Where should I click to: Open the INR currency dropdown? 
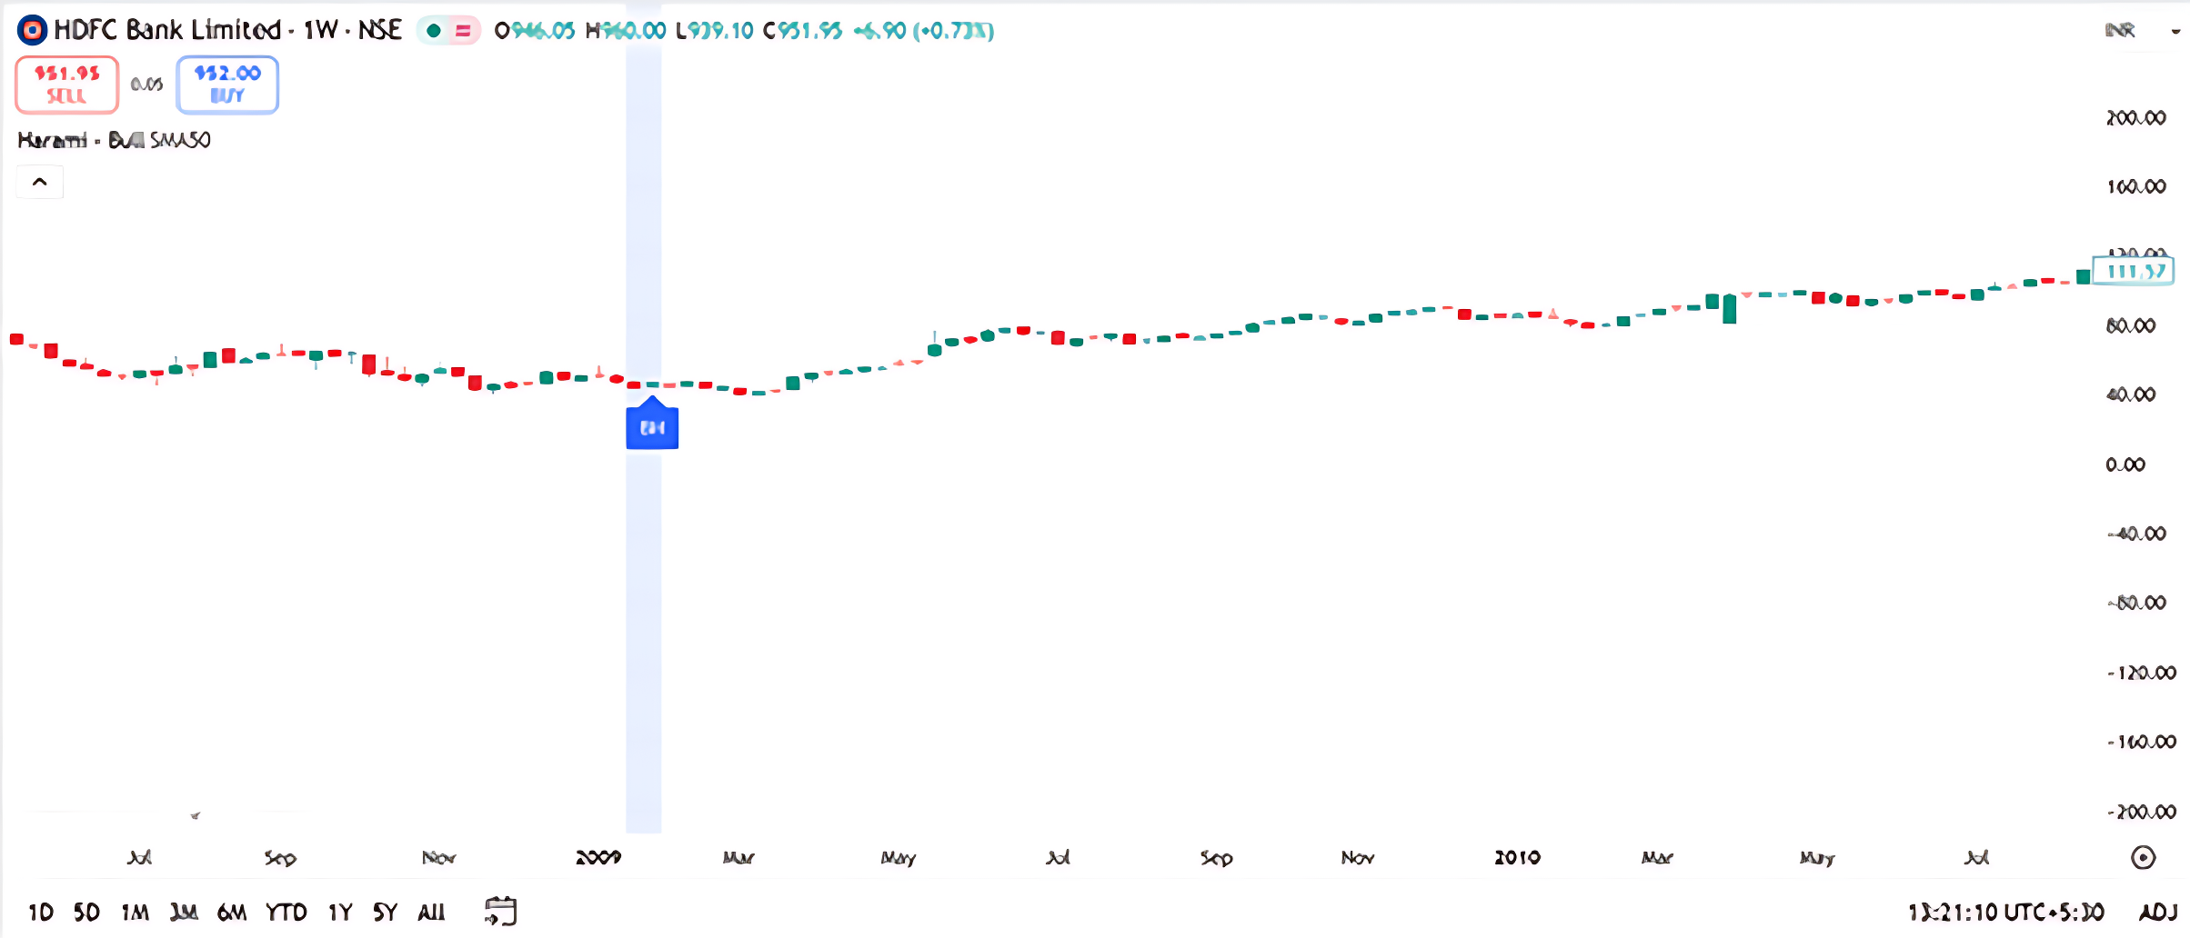2141,31
